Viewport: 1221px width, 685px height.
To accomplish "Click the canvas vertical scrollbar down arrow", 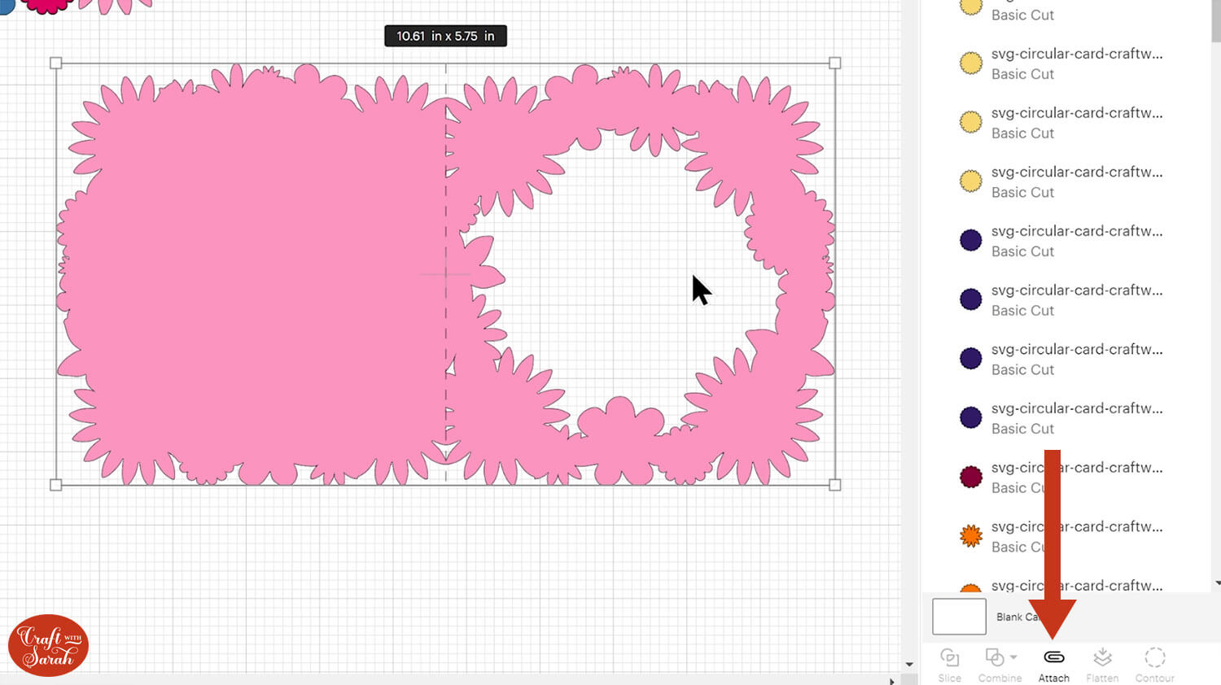I will (x=909, y=664).
